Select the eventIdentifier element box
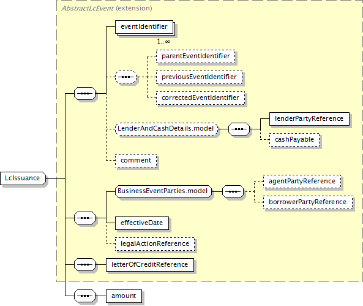 click(x=144, y=27)
